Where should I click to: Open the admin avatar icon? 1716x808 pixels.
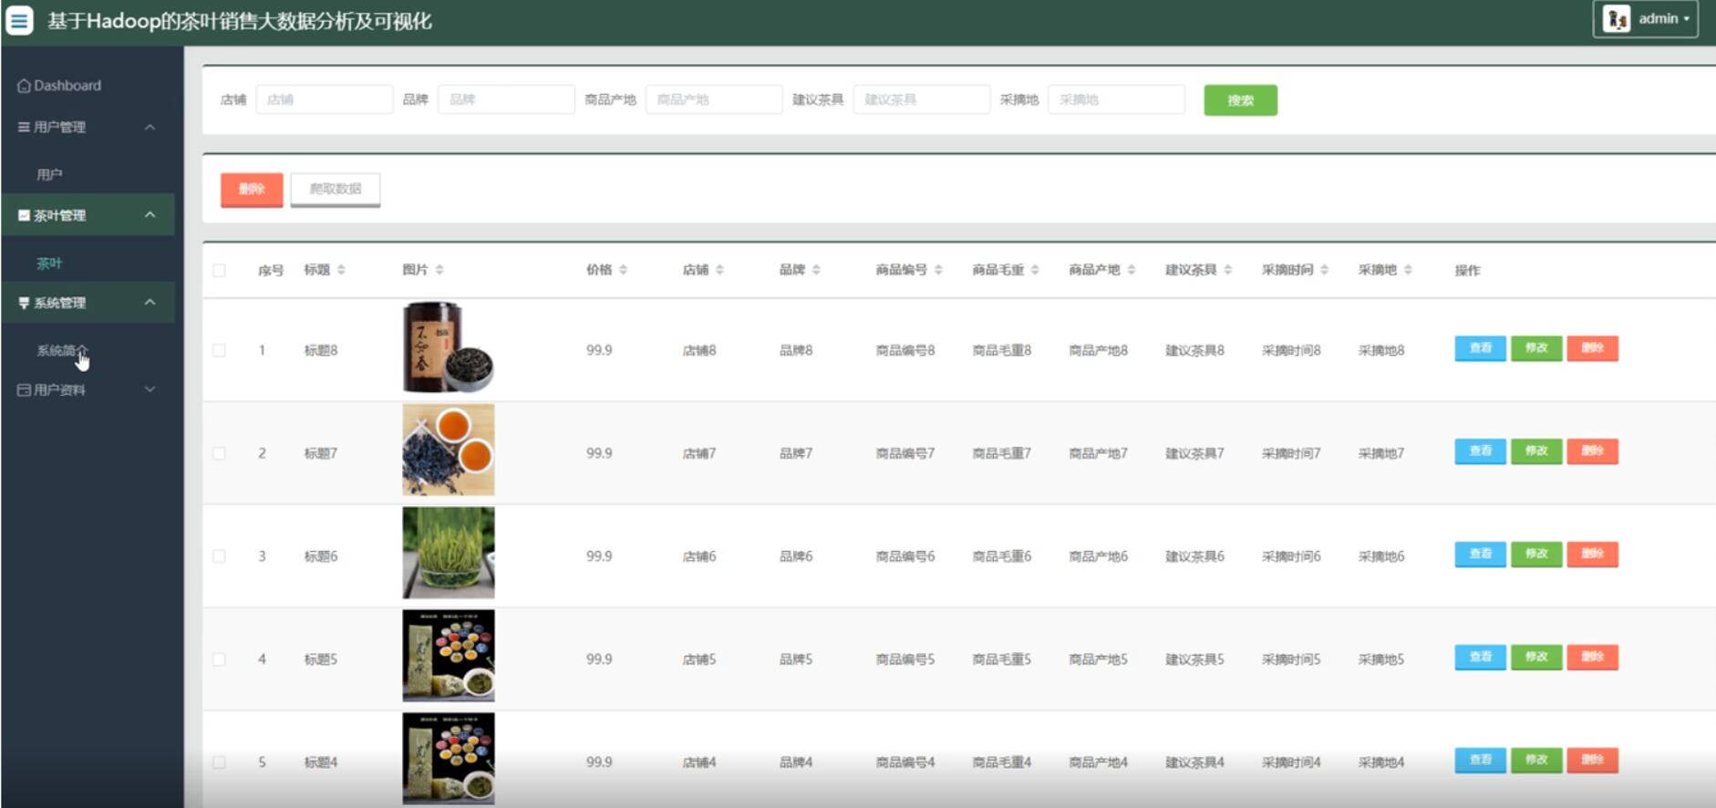(x=1617, y=18)
